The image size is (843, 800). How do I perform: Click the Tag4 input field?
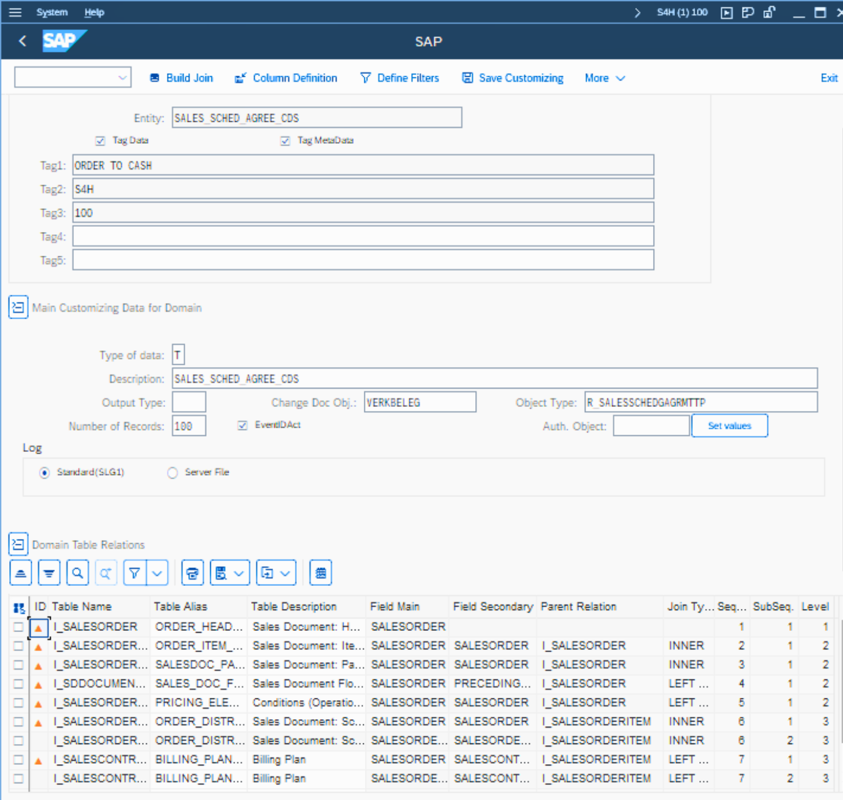[363, 237]
